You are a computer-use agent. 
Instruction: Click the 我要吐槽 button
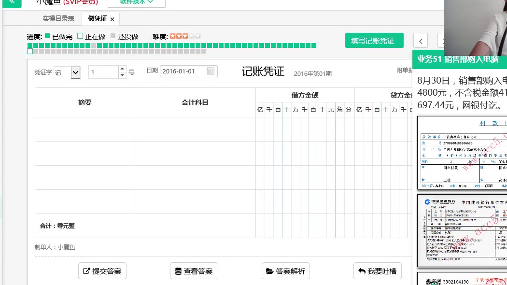tap(378, 271)
